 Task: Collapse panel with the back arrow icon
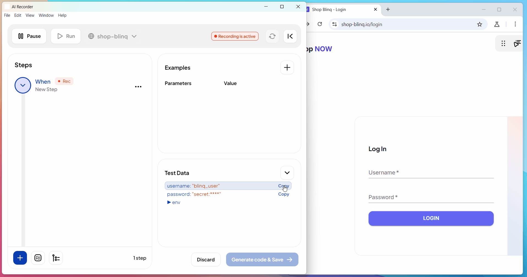pos(290,36)
